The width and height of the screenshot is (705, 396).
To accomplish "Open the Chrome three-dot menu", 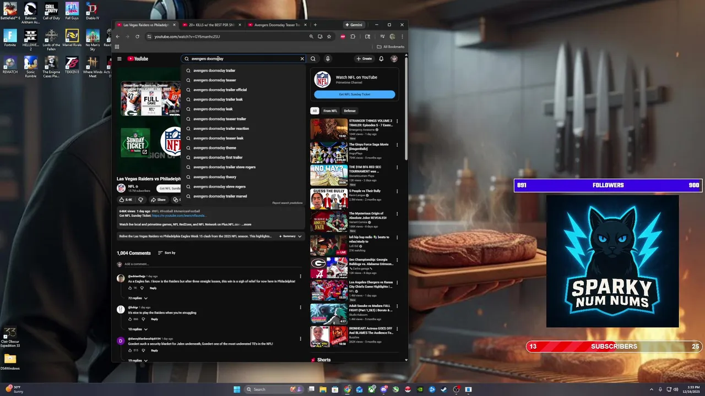I will (402, 36).
